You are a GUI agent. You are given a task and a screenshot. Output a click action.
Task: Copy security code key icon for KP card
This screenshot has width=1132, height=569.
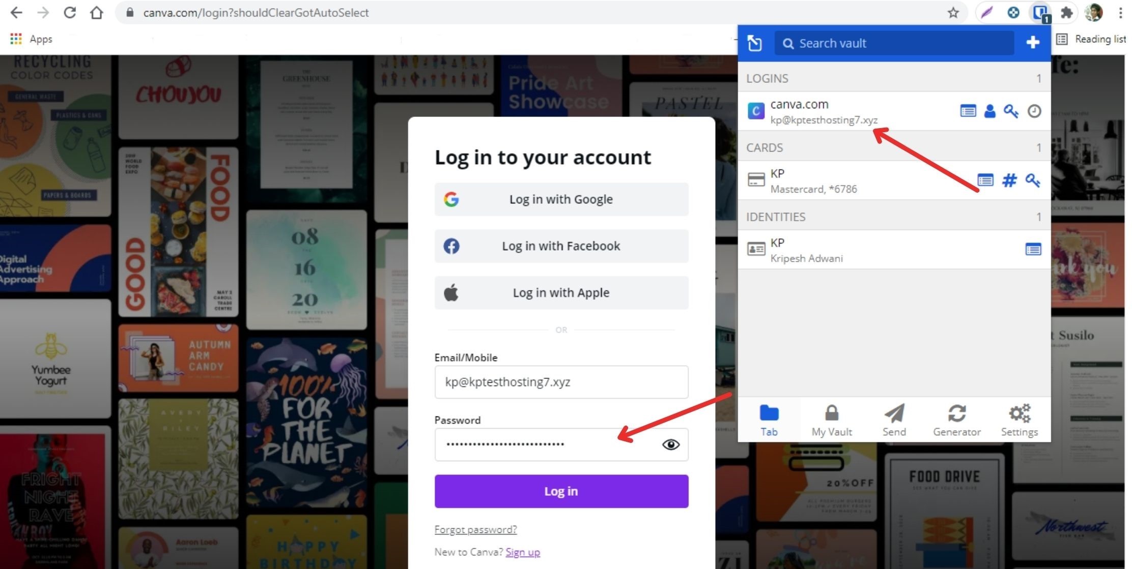click(1032, 180)
